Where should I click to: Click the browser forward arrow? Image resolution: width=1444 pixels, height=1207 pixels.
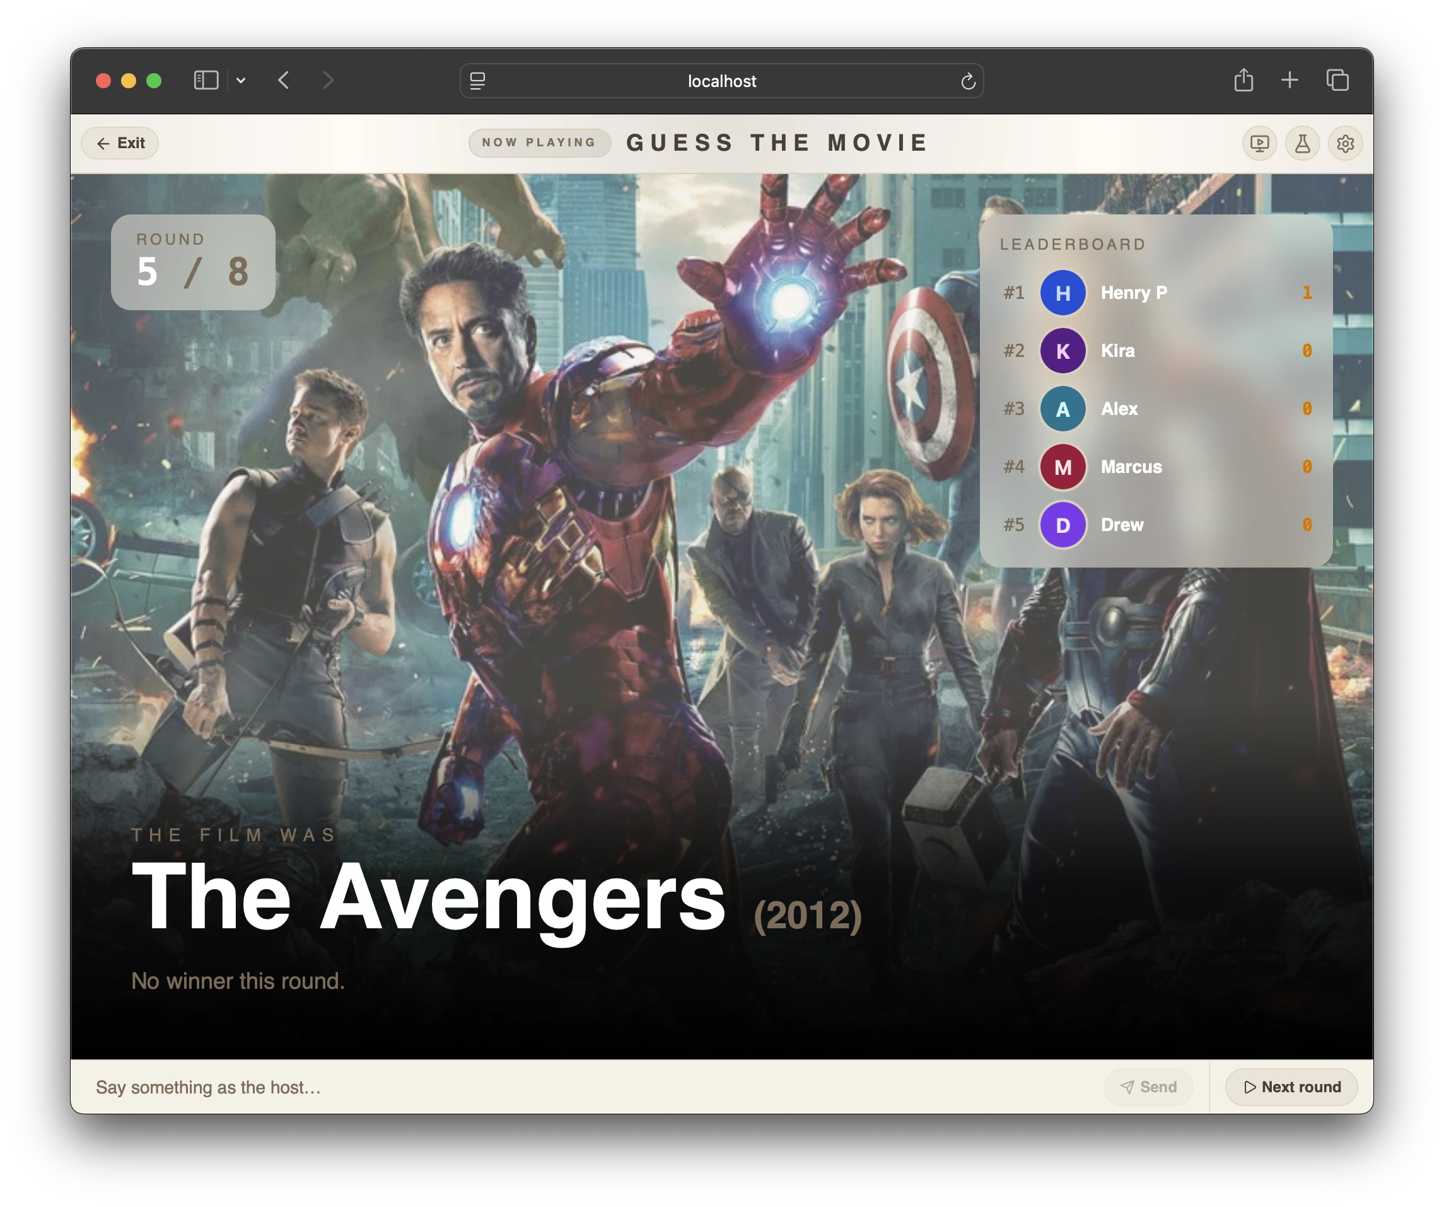point(328,81)
